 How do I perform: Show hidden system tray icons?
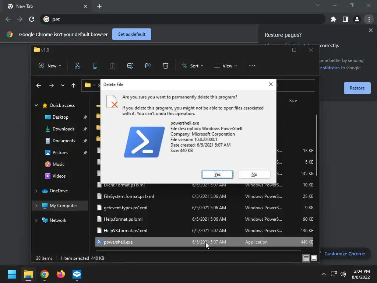coord(324,274)
